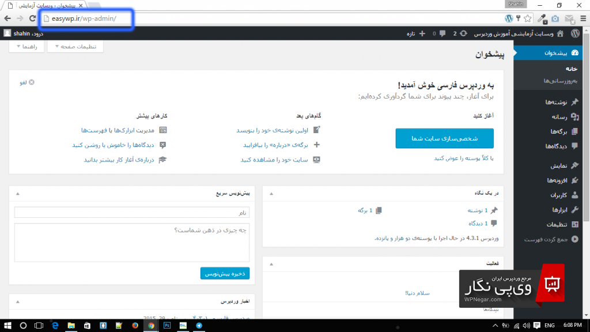Image resolution: width=590 pixels, height=332 pixels.
Task: Open link یا کلاً پوسته را عوض کنید
Action: [464, 159]
